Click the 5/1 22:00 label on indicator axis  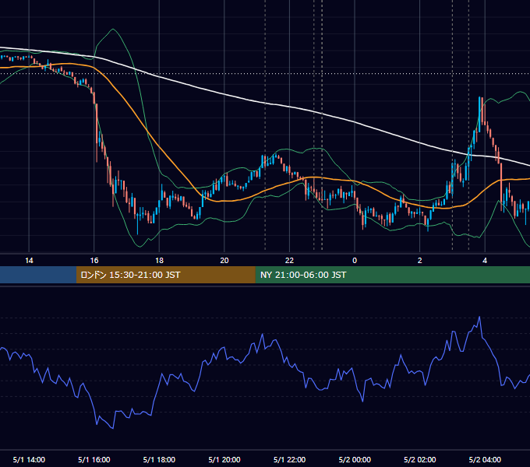[x=289, y=459]
